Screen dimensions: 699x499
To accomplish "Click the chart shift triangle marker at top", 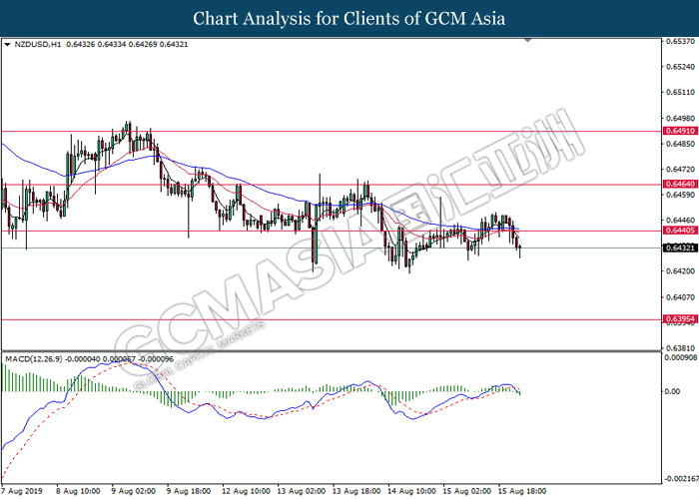I will [x=528, y=40].
